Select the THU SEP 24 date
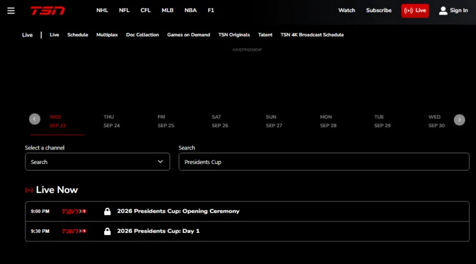Viewport: 476px width, 264px height. [112, 121]
